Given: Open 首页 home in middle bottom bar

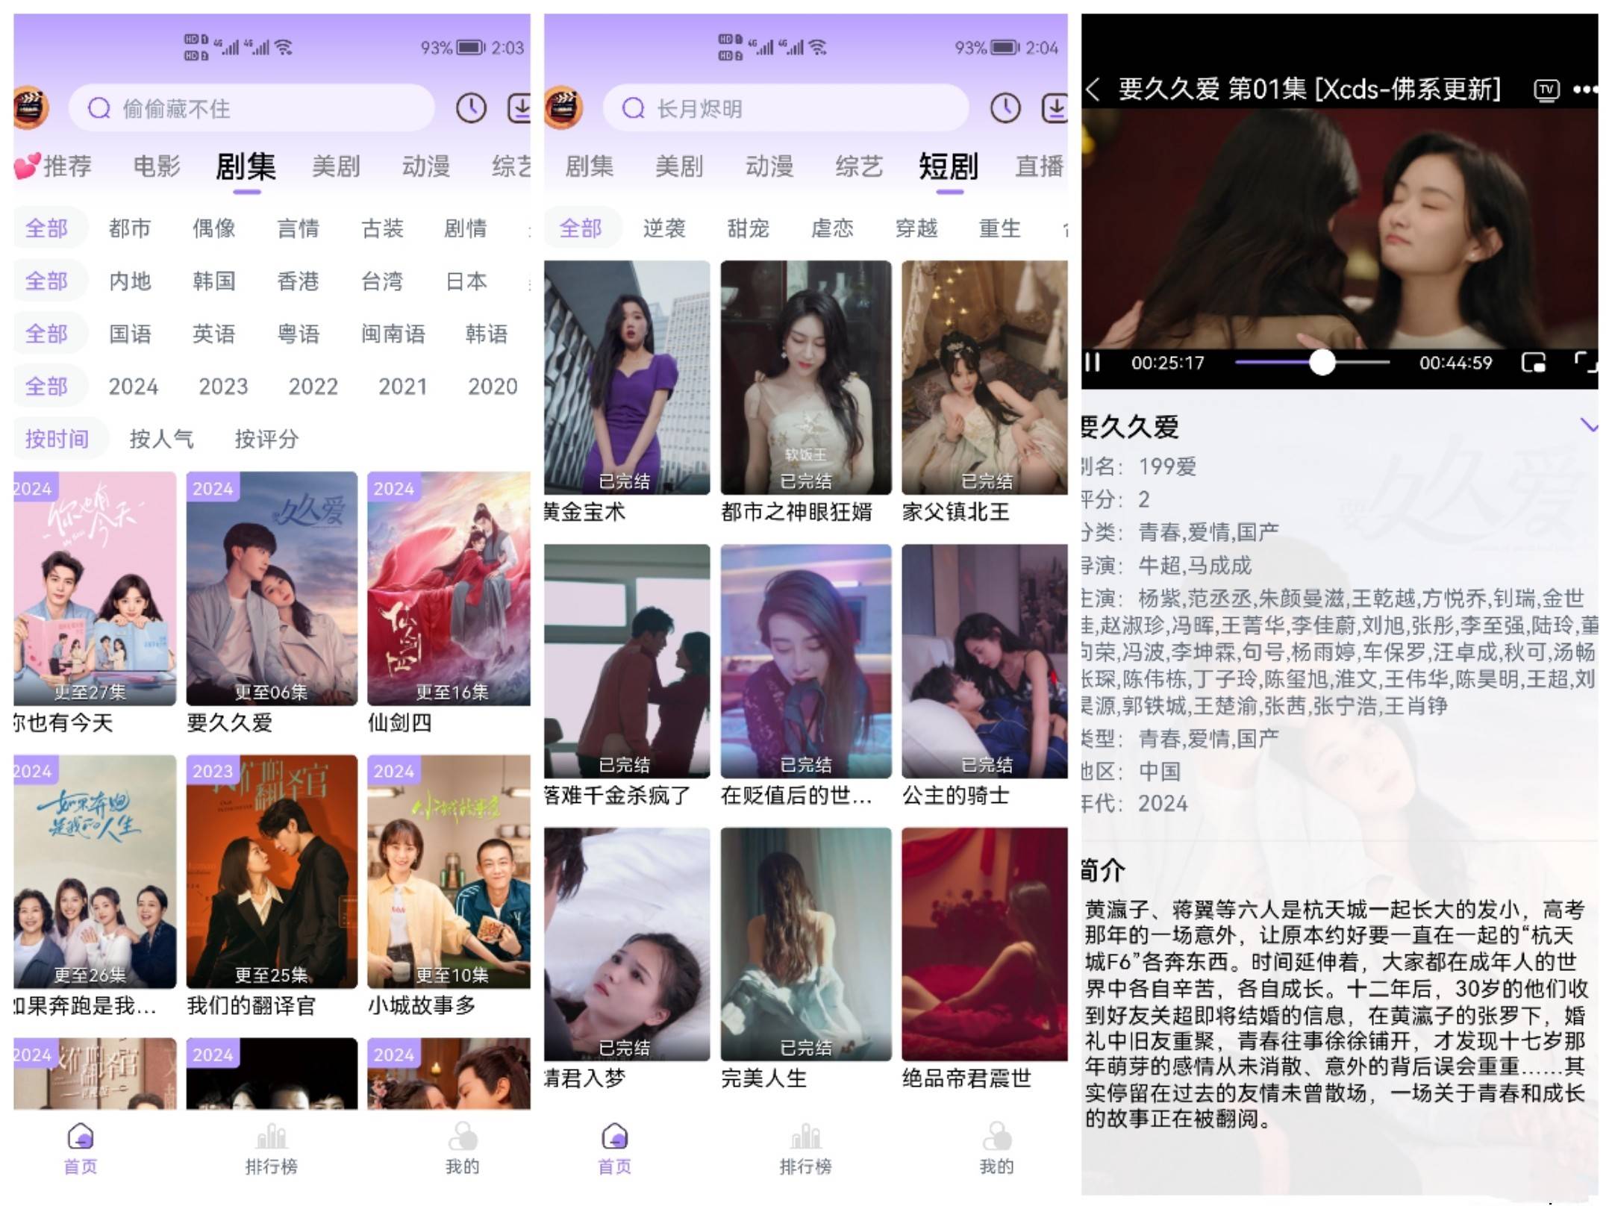Looking at the screenshot, I should click(x=615, y=1149).
